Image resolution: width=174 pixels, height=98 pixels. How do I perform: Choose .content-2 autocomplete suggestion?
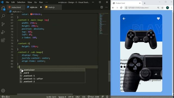(x=52, y=82)
